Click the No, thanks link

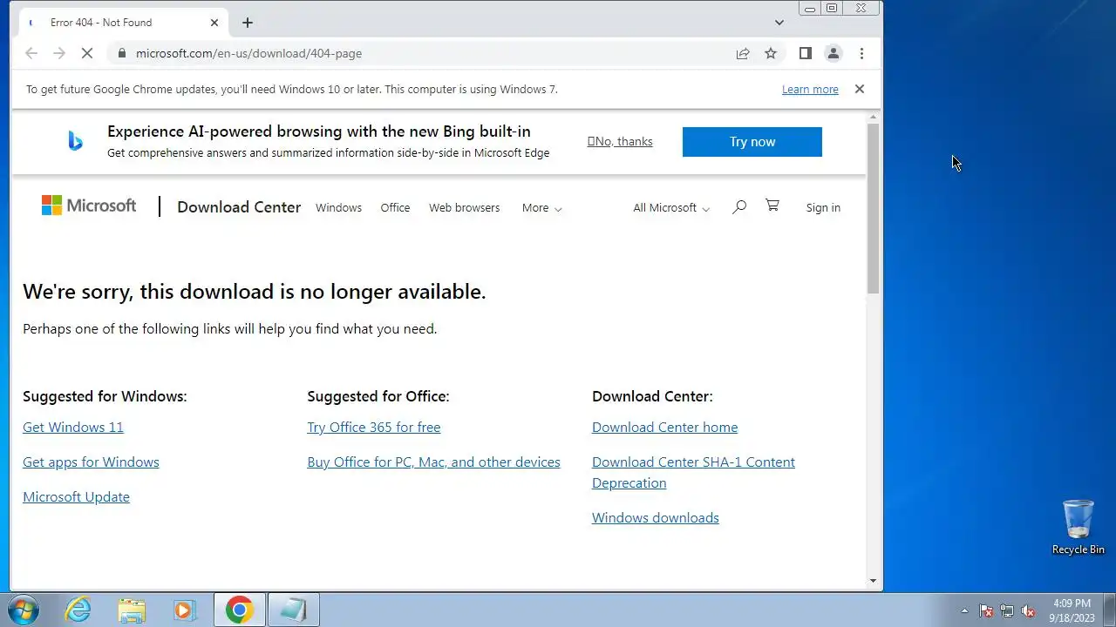coord(620,141)
